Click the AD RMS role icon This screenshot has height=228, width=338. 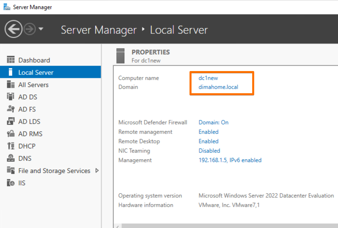(11, 134)
